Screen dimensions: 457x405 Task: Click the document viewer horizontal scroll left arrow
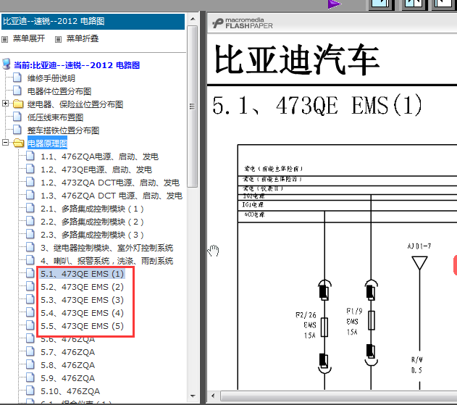pos(213,396)
